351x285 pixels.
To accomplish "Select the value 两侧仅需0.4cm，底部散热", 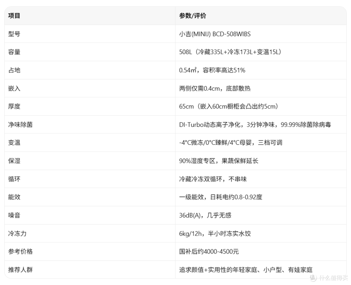I will coord(215,88).
